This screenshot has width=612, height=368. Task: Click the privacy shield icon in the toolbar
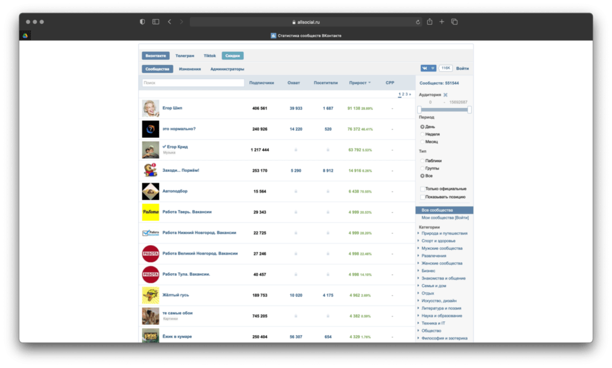(x=142, y=21)
